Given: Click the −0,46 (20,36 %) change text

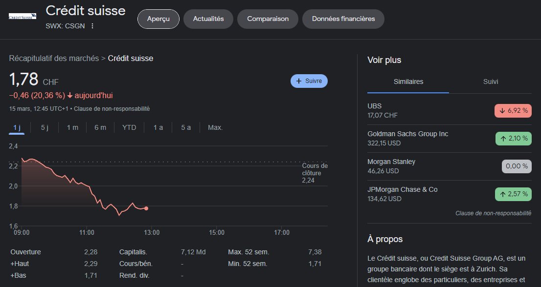Looking at the screenshot, I should tap(37, 95).
